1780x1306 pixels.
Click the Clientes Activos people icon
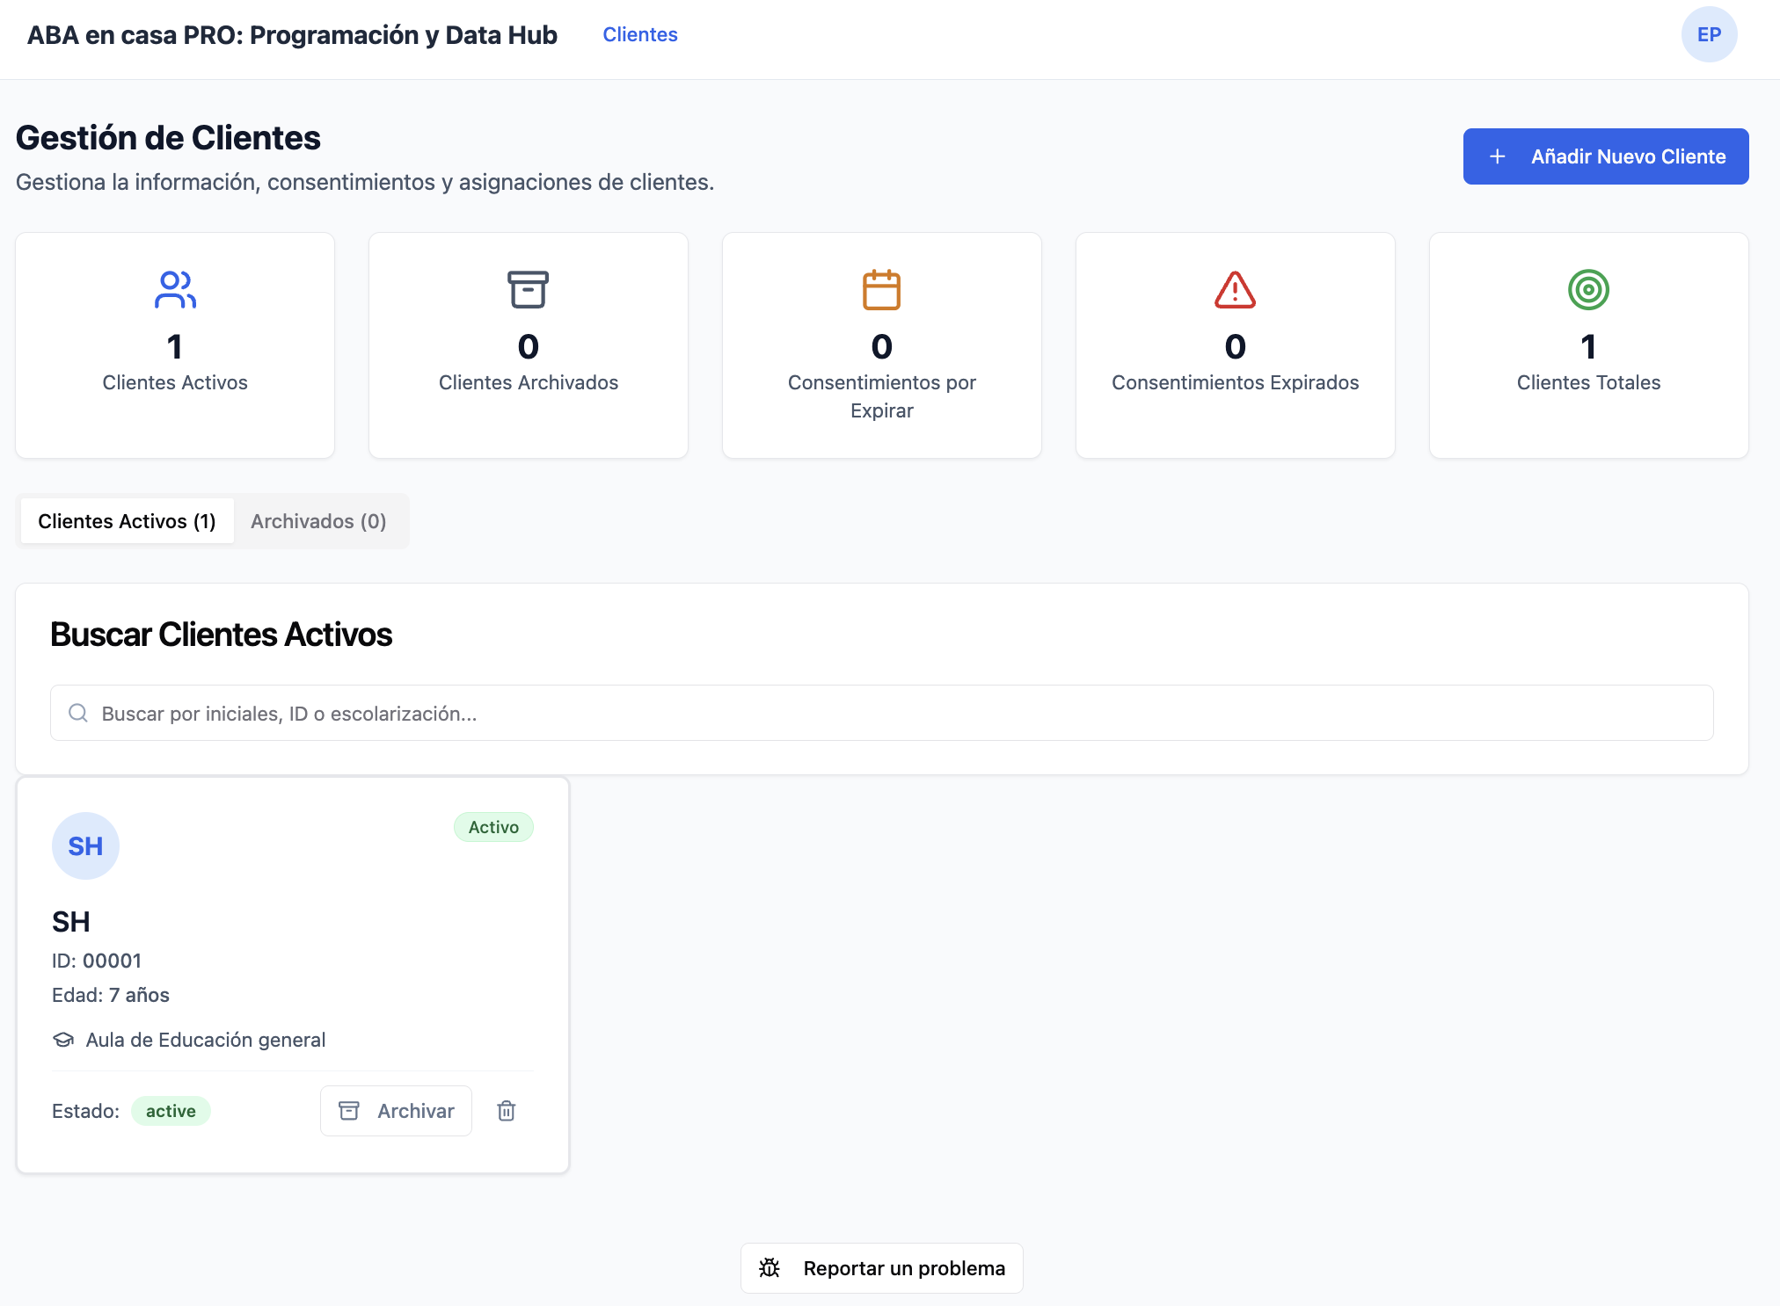[x=175, y=290]
